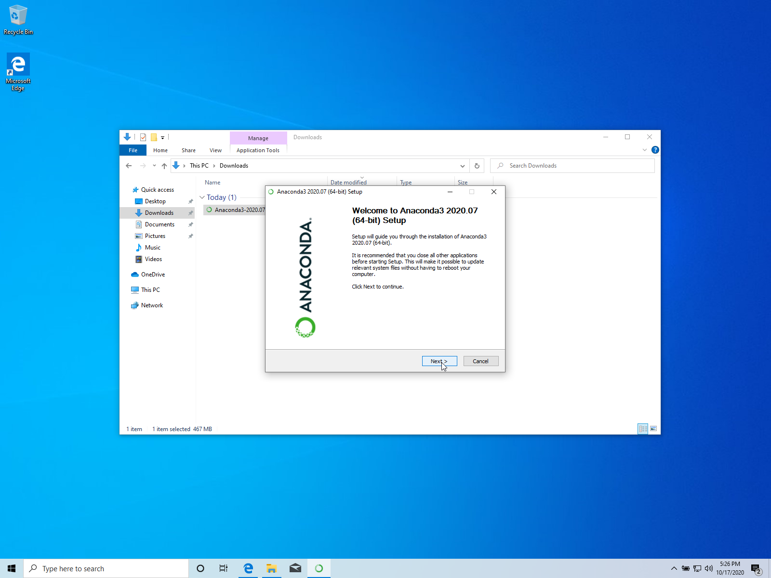Close the Anaconda3 Setup dialog

(x=493, y=192)
